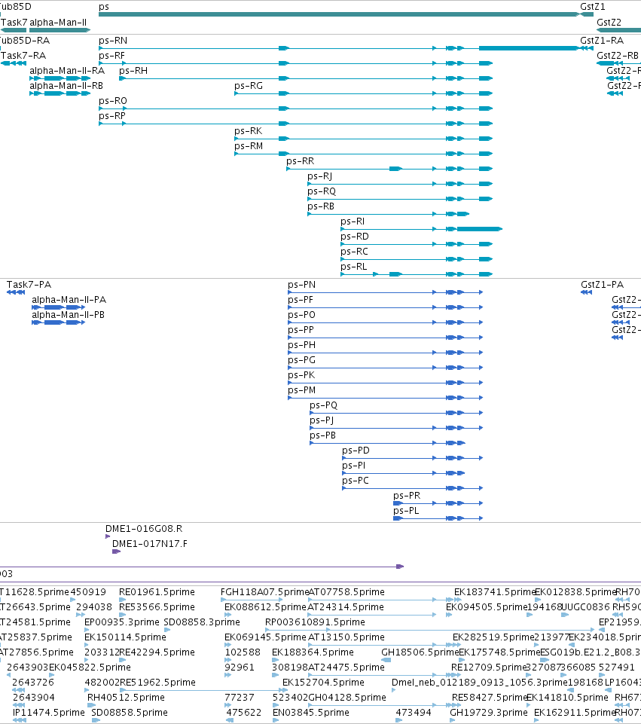Click the GstZ1-PA protein label
The width and height of the screenshot is (641, 724).
click(x=603, y=285)
